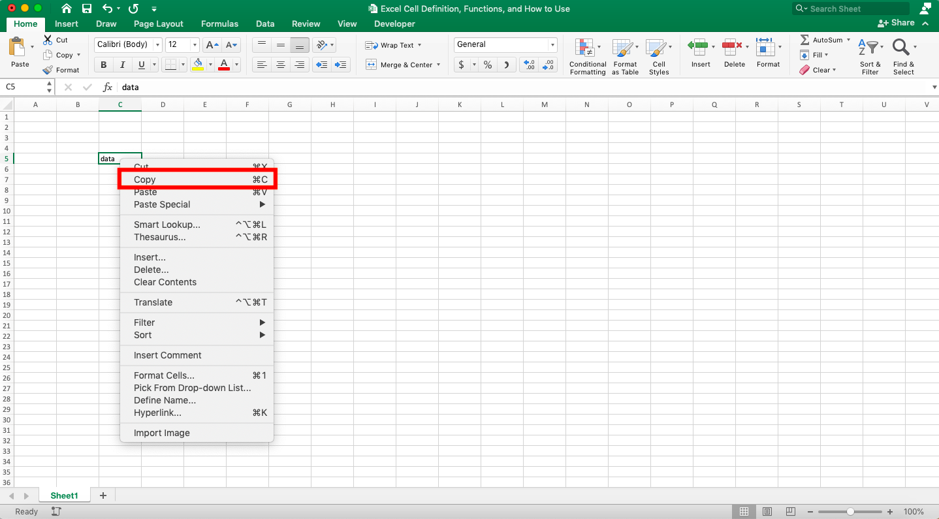
Task: Open the Developer ribbon tab
Action: [x=394, y=24]
